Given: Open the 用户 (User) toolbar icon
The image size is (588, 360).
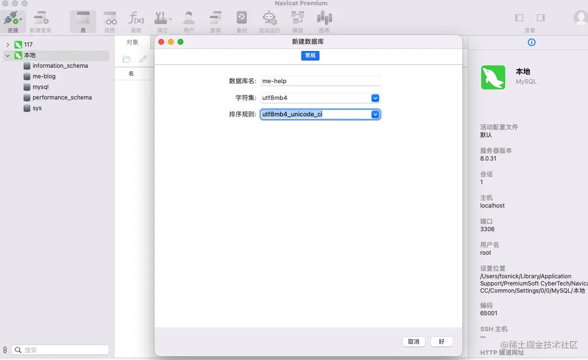Looking at the screenshot, I should pos(189,18).
